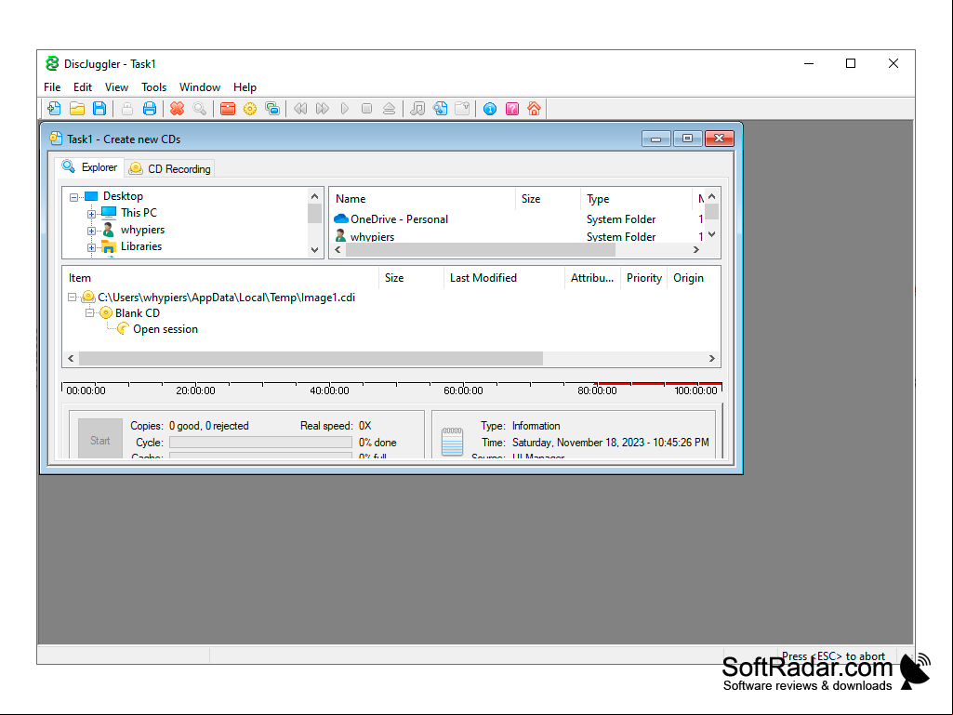Click the magnifier find icon in toolbar

tap(199, 109)
